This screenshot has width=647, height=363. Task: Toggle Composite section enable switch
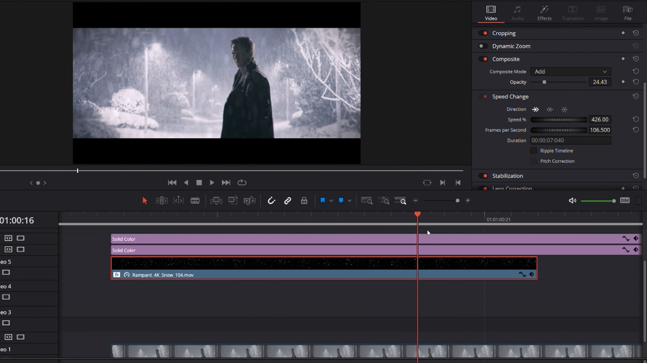click(483, 59)
